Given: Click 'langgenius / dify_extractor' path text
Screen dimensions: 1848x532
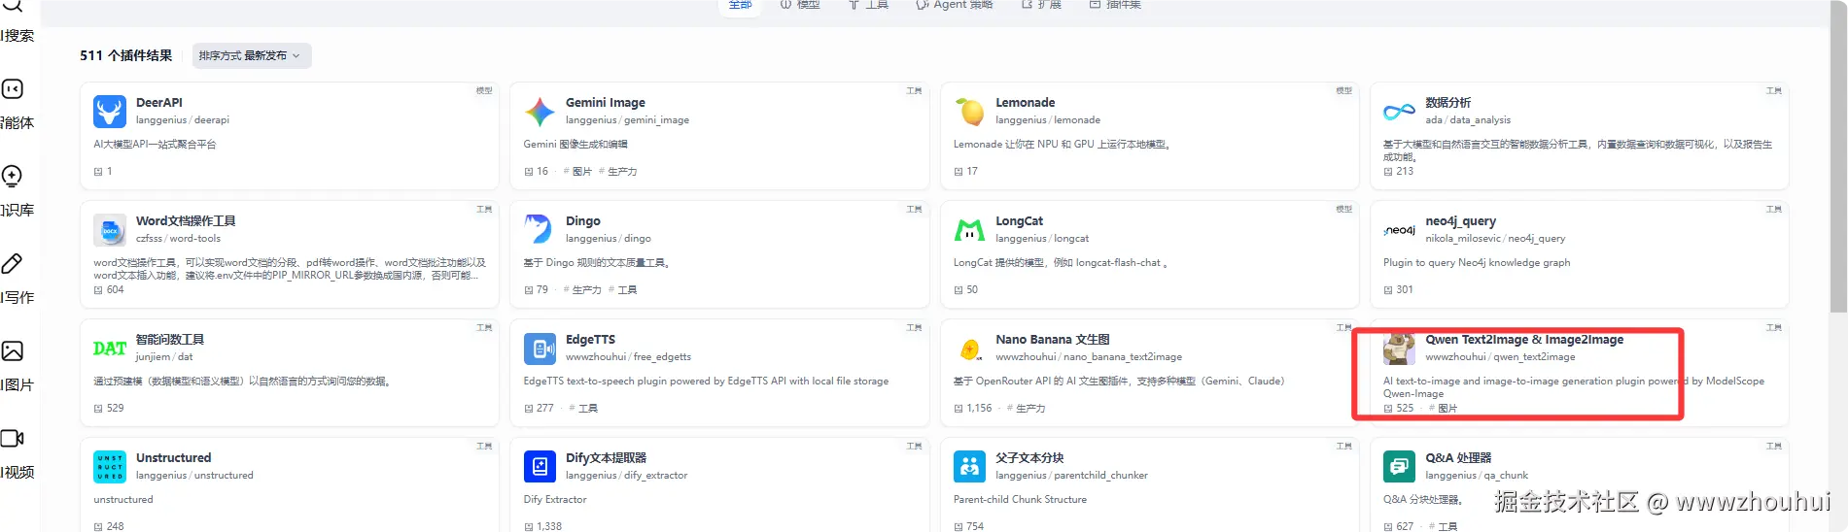Looking at the screenshot, I should [626, 476].
